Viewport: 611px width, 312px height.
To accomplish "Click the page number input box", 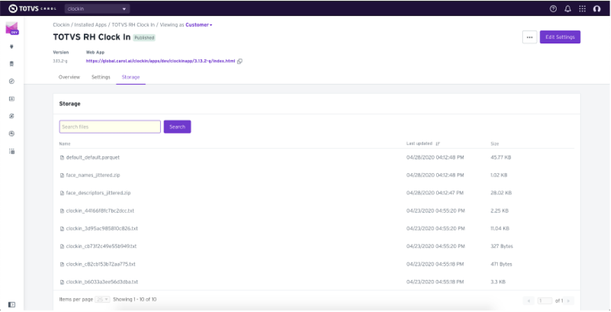I will pyautogui.click(x=545, y=301).
